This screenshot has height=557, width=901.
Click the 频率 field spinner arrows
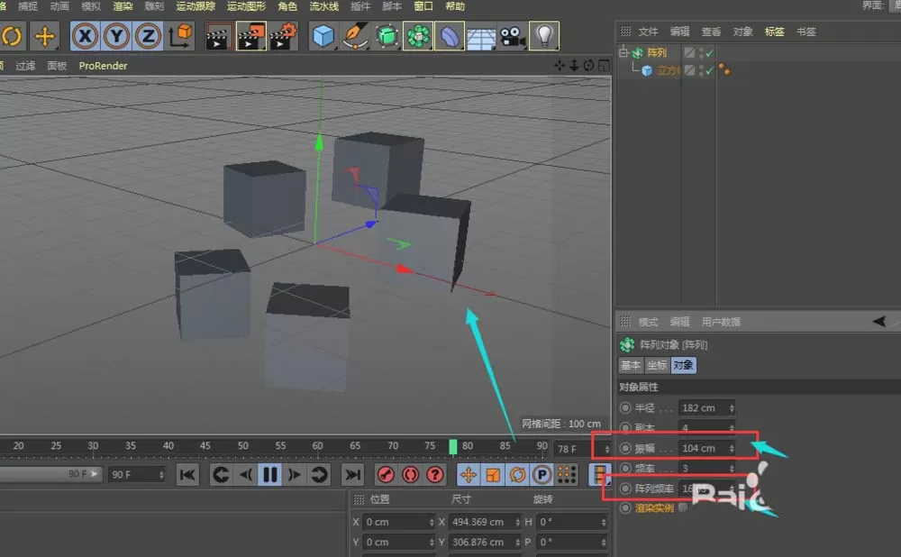tap(732, 469)
